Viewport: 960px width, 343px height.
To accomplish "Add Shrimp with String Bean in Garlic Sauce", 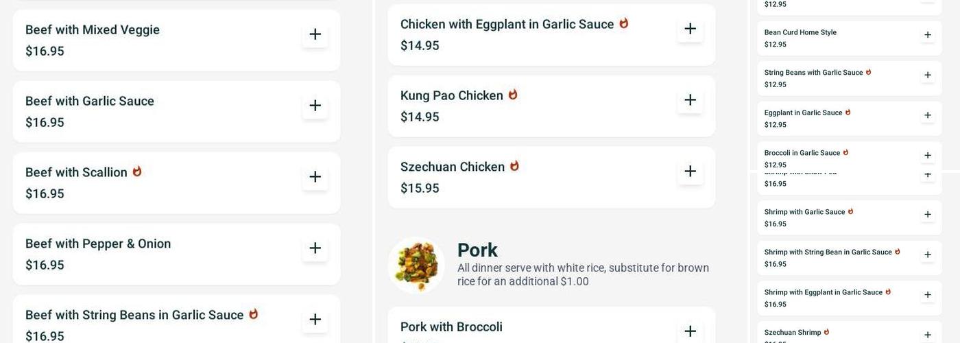I will click(928, 255).
